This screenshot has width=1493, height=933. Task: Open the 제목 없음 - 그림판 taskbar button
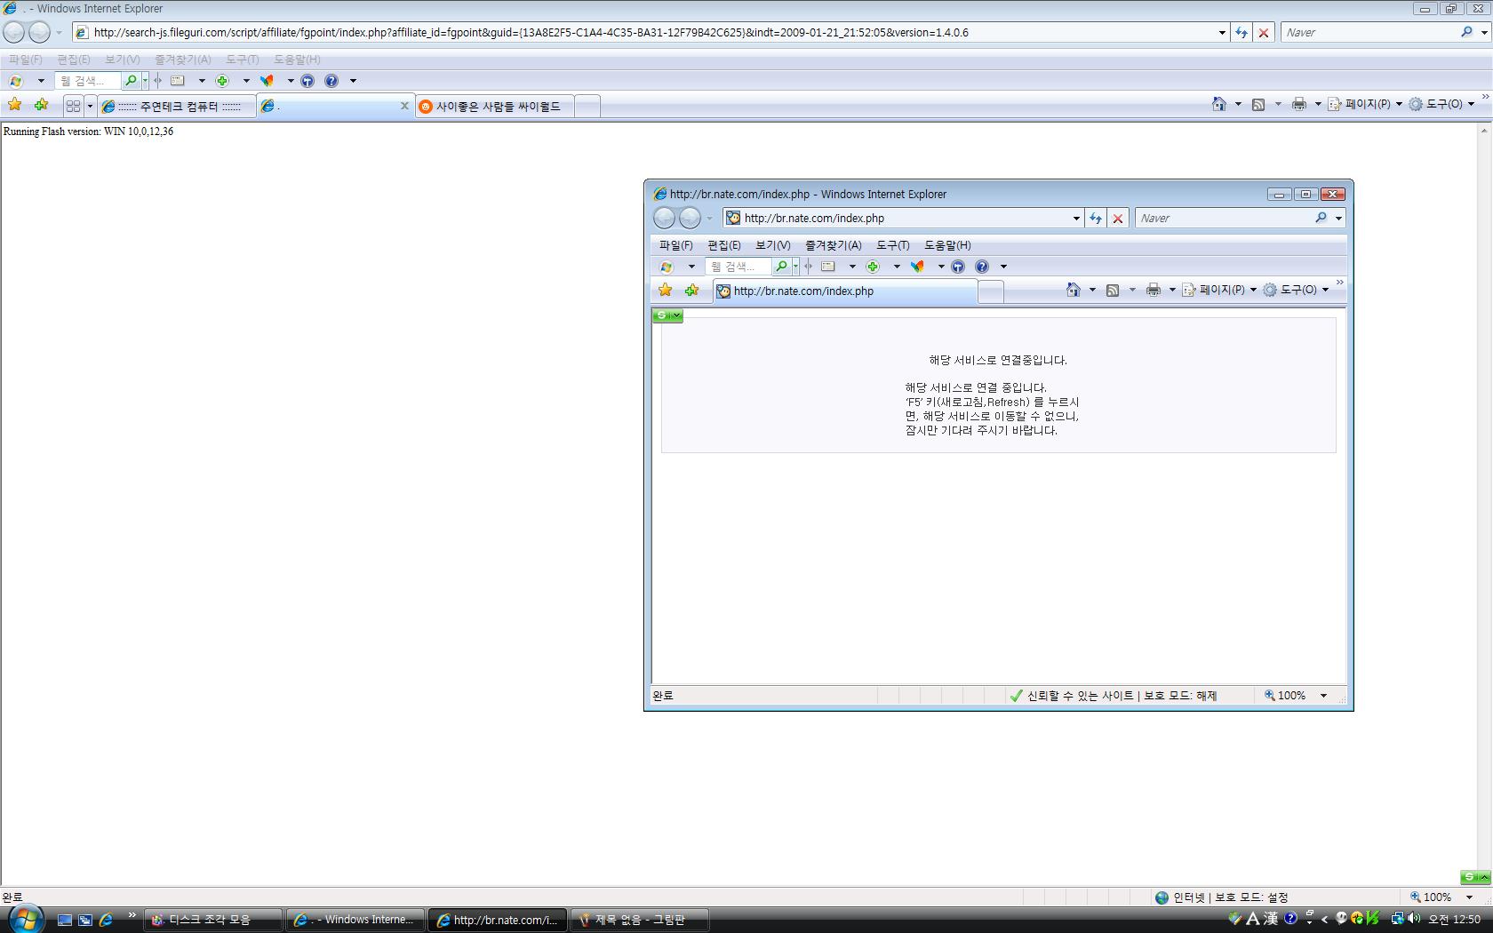640,920
